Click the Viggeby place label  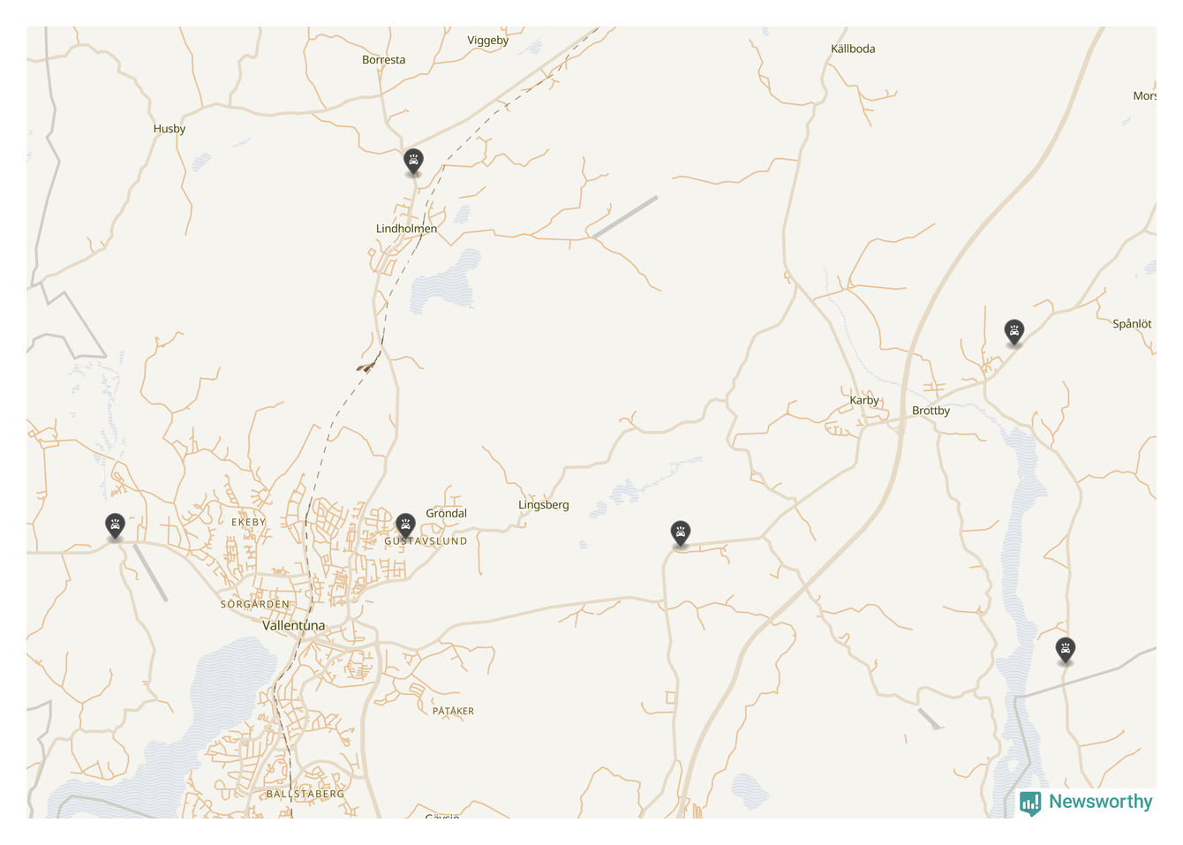click(488, 41)
